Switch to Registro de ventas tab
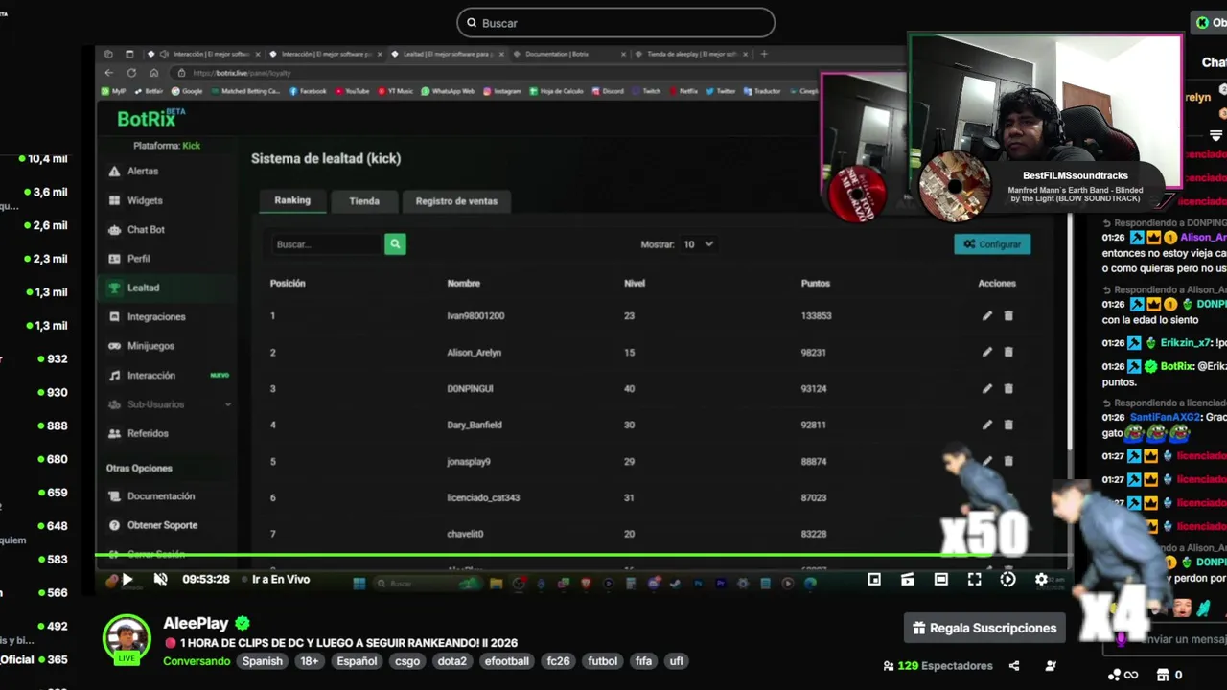Image resolution: width=1227 pixels, height=690 pixels. (456, 201)
